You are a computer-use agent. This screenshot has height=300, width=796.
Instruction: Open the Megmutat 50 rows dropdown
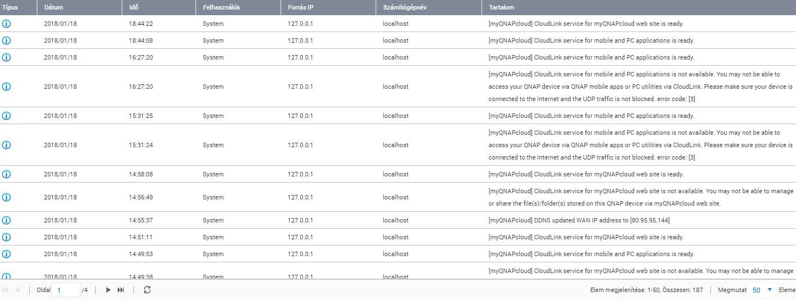click(763, 290)
